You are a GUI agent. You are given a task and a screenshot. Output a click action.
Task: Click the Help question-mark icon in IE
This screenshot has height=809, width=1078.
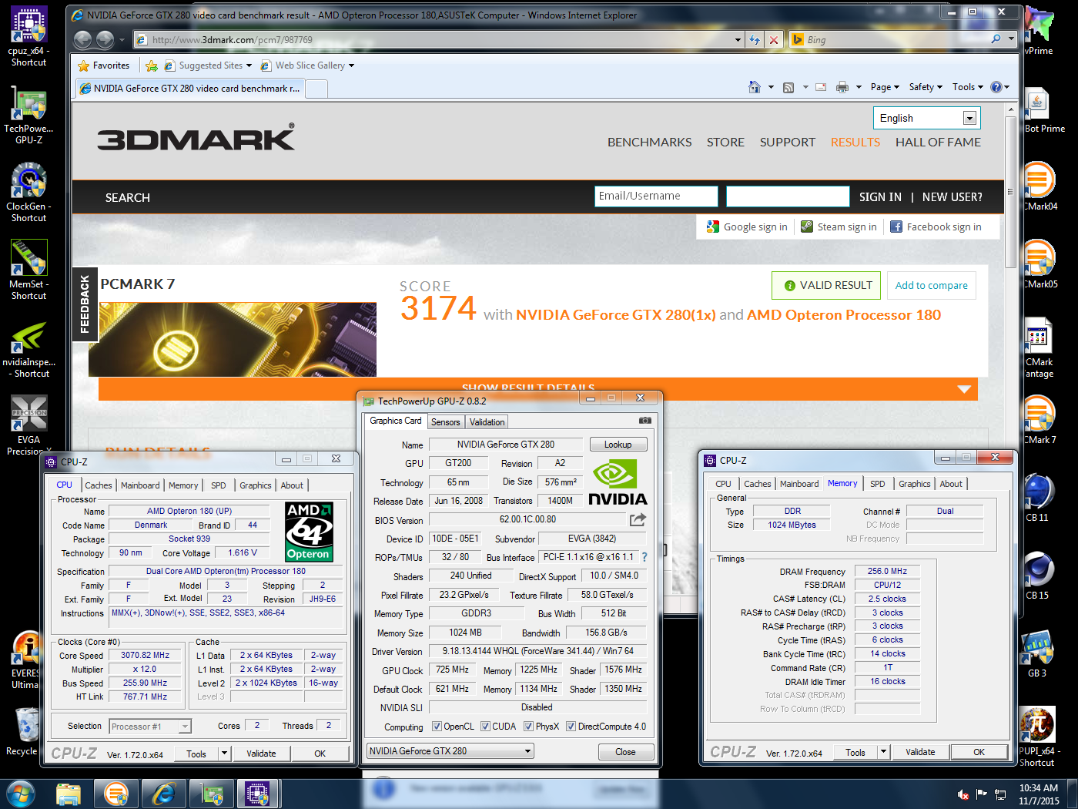996,87
